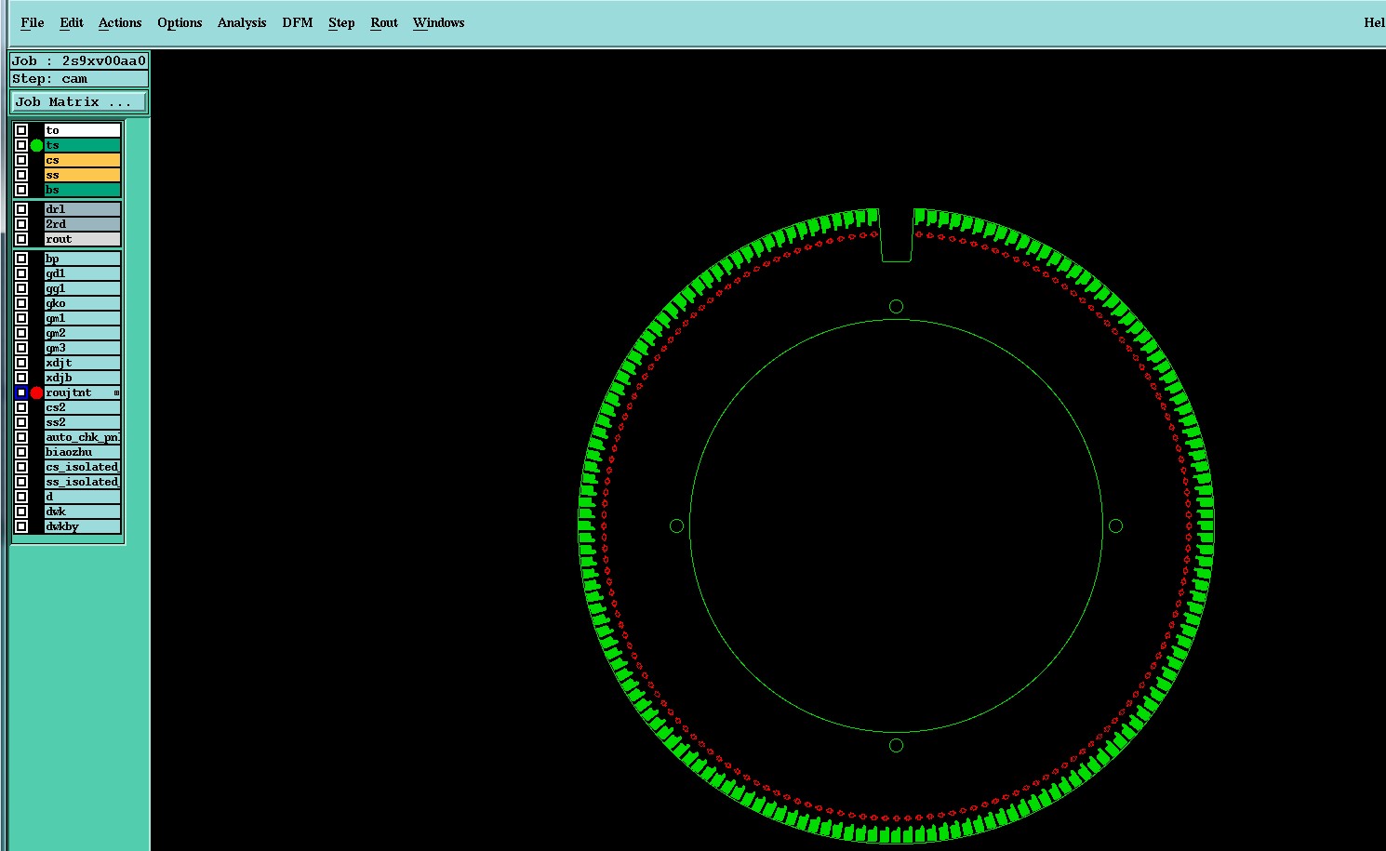1386x851 pixels.
Task: Select the layer named gko
Action: click(83, 303)
